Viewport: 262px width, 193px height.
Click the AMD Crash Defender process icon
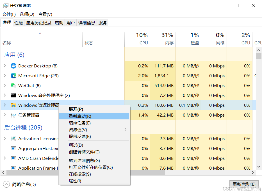tap(13, 158)
